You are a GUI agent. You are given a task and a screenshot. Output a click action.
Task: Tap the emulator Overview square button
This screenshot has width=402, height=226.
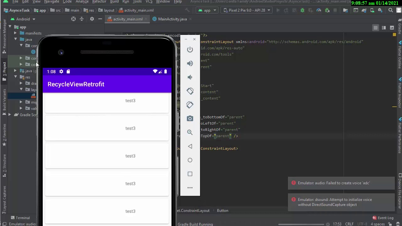(190, 174)
